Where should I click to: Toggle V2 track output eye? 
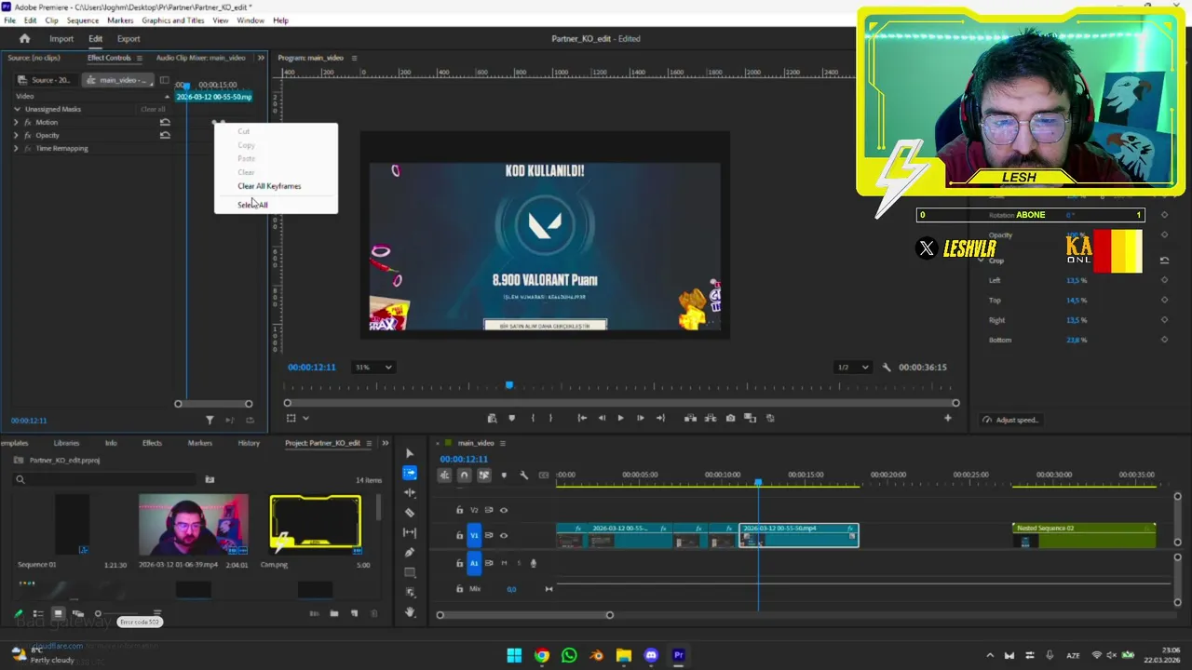click(504, 510)
